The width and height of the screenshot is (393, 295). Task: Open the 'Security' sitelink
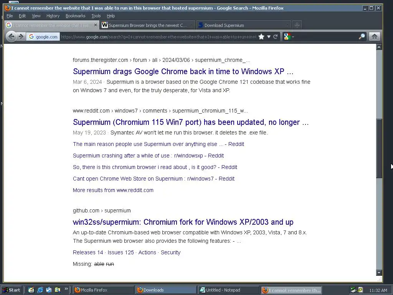pyautogui.click(x=170, y=252)
